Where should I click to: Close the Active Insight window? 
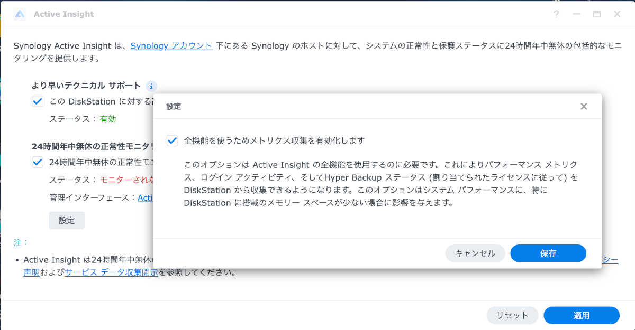click(x=617, y=14)
